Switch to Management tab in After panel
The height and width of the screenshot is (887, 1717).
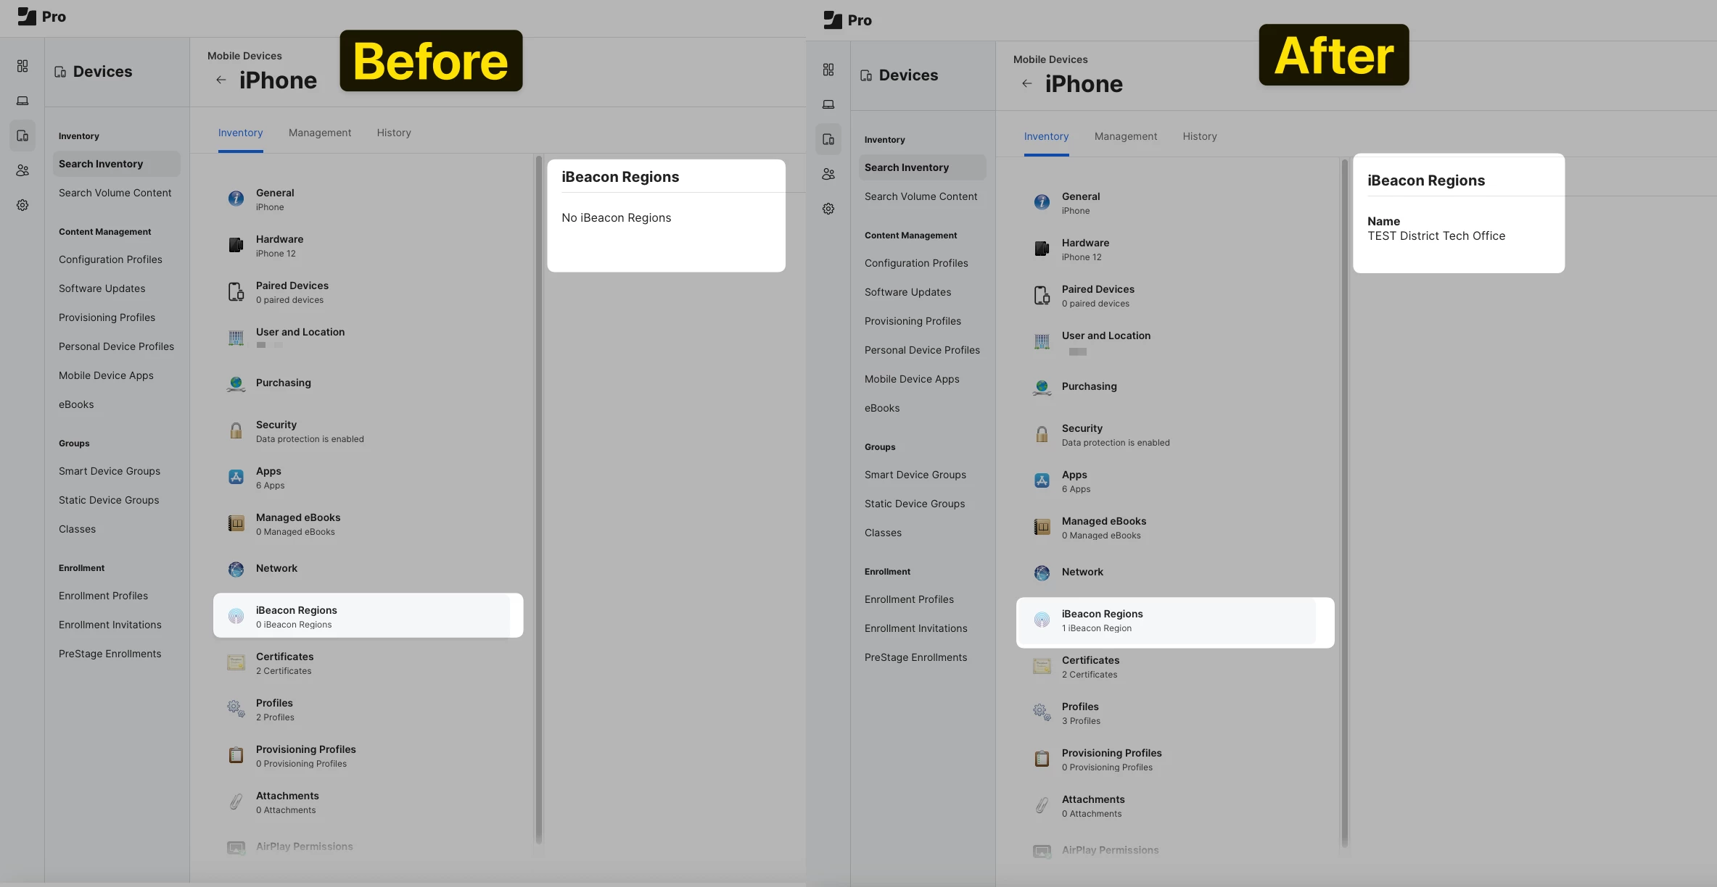coord(1126,136)
